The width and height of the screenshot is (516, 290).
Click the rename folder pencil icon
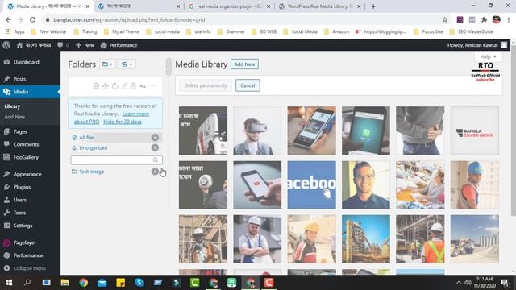pos(124,86)
